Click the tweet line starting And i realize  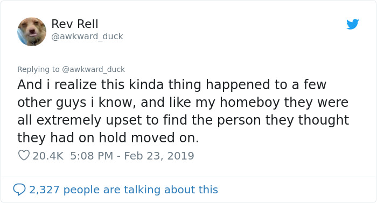tap(172, 85)
